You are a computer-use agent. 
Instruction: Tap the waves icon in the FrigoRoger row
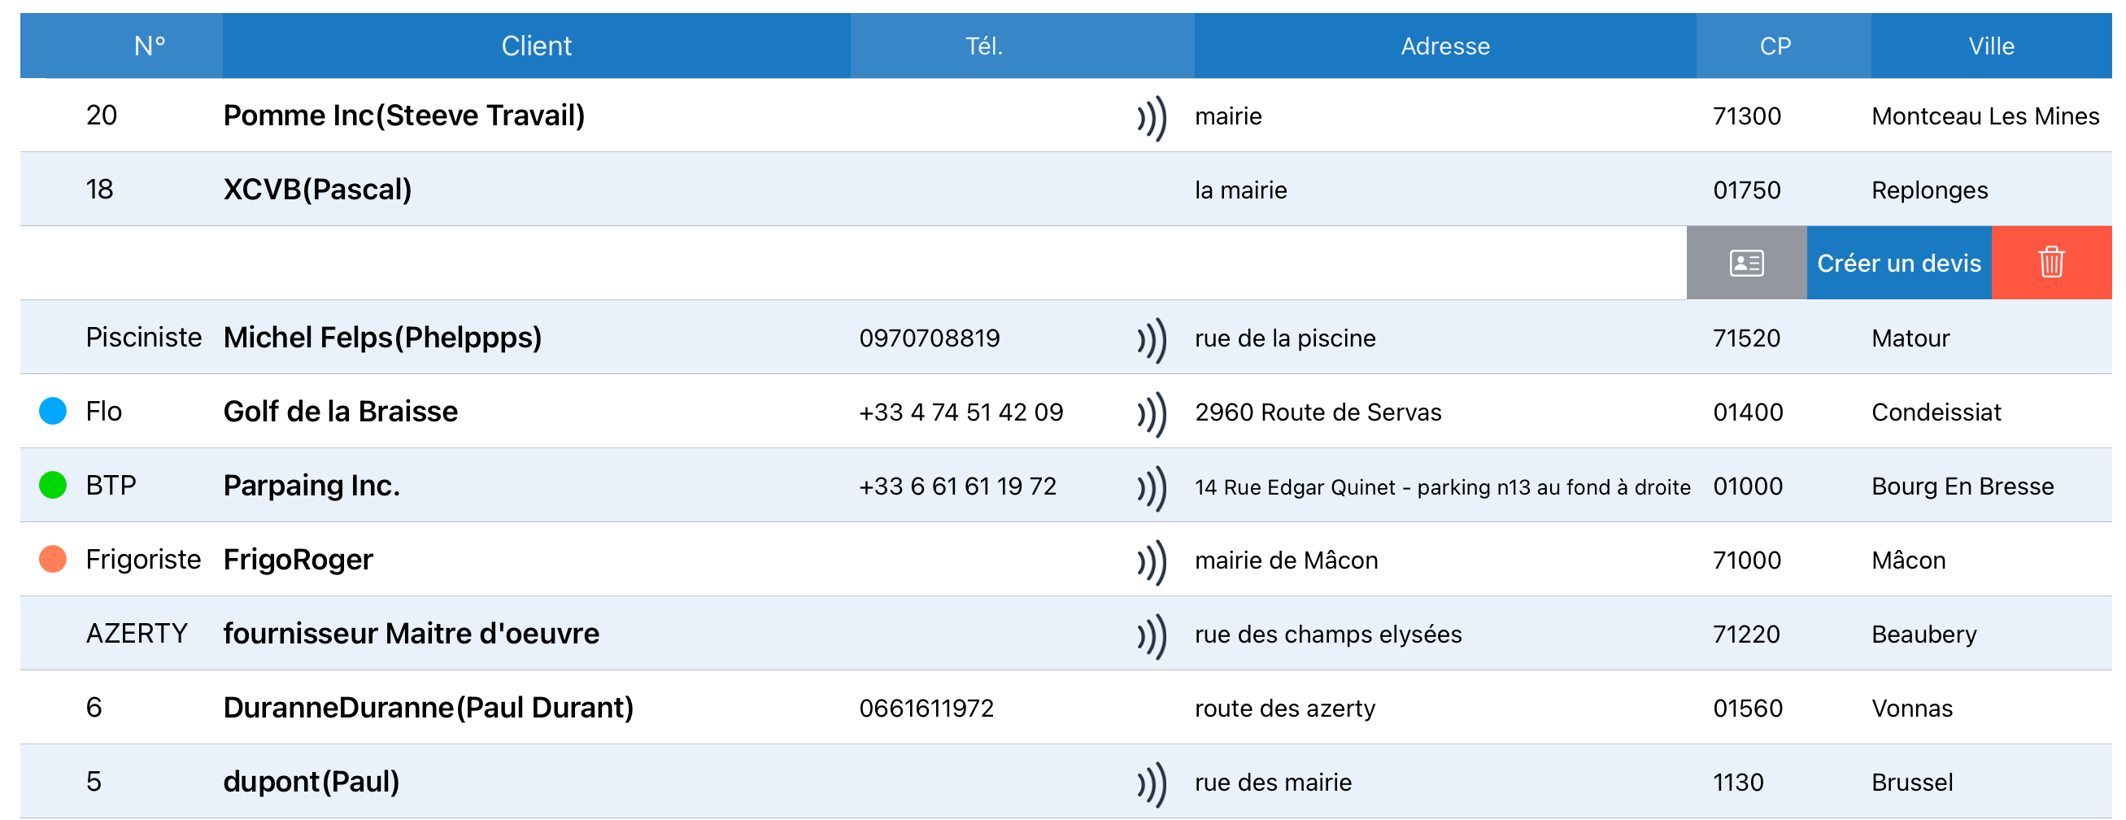[1152, 561]
